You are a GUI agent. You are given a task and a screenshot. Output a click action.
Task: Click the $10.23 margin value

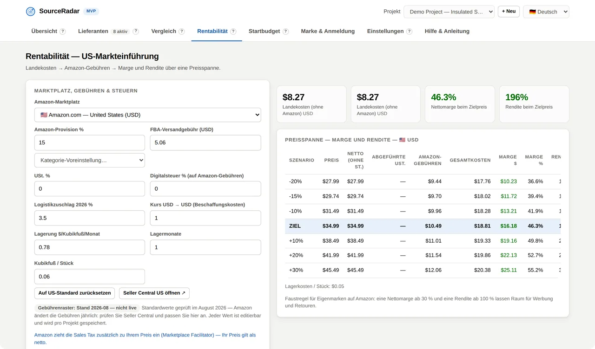pyautogui.click(x=509, y=181)
